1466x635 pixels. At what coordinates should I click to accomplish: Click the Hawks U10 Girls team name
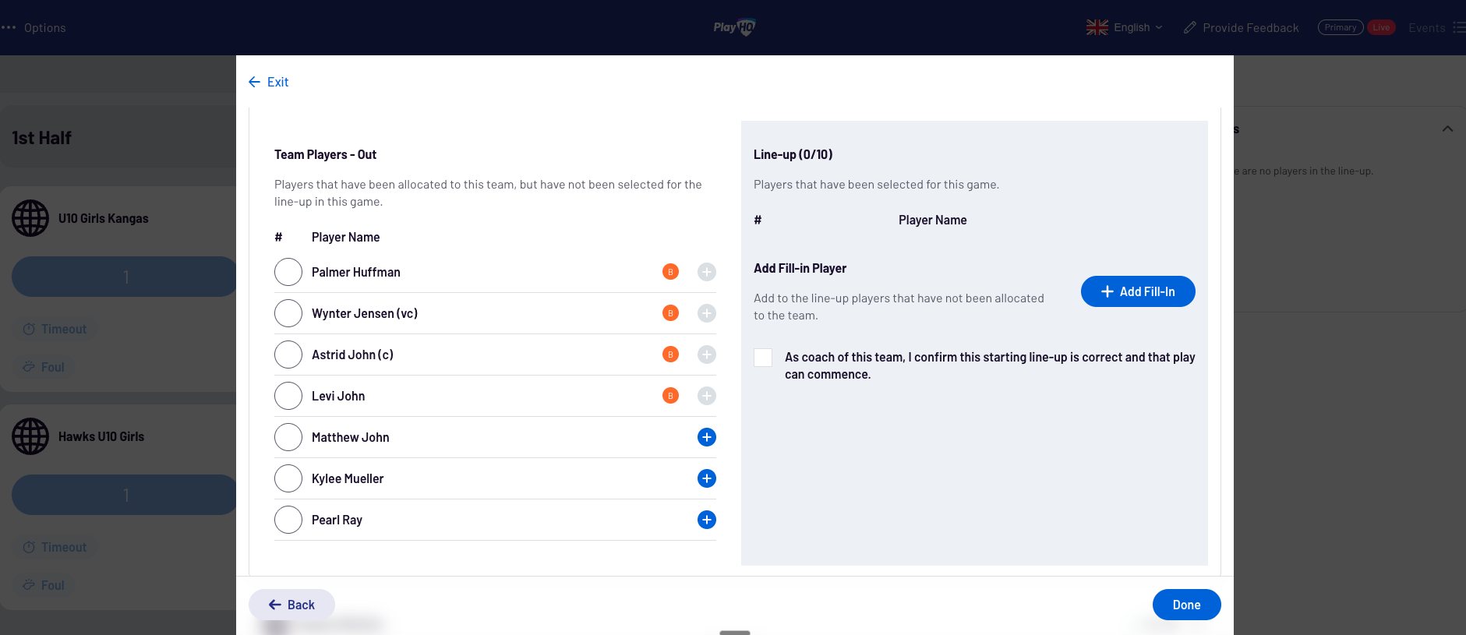pos(101,436)
